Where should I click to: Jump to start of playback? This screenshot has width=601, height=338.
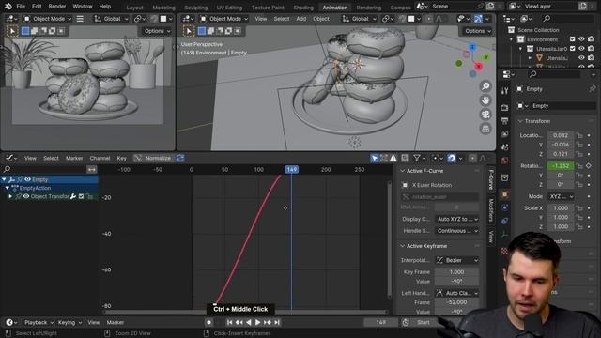(x=229, y=322)
